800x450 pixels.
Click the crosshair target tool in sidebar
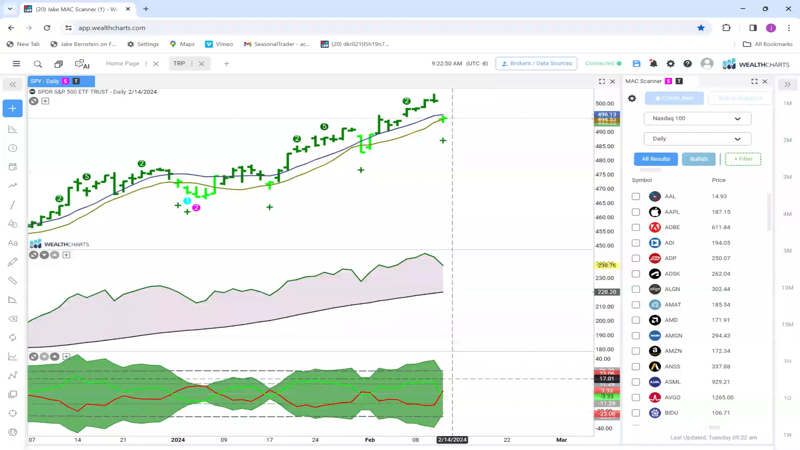[x=12, y=413]
